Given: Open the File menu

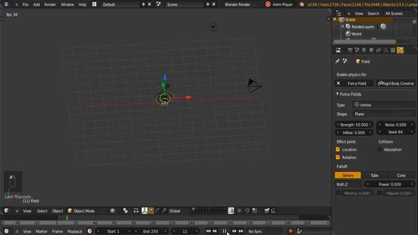Looking at the screenshot, I should pyautogui.click(x=25, y=5).
